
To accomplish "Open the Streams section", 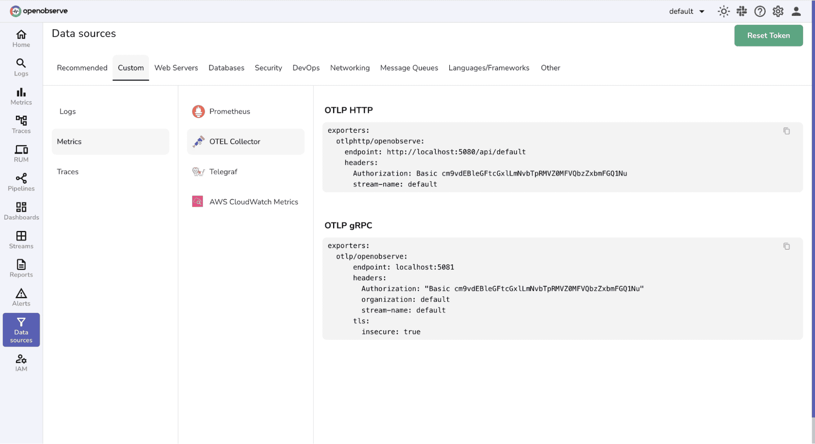I will tap(21, 240).
